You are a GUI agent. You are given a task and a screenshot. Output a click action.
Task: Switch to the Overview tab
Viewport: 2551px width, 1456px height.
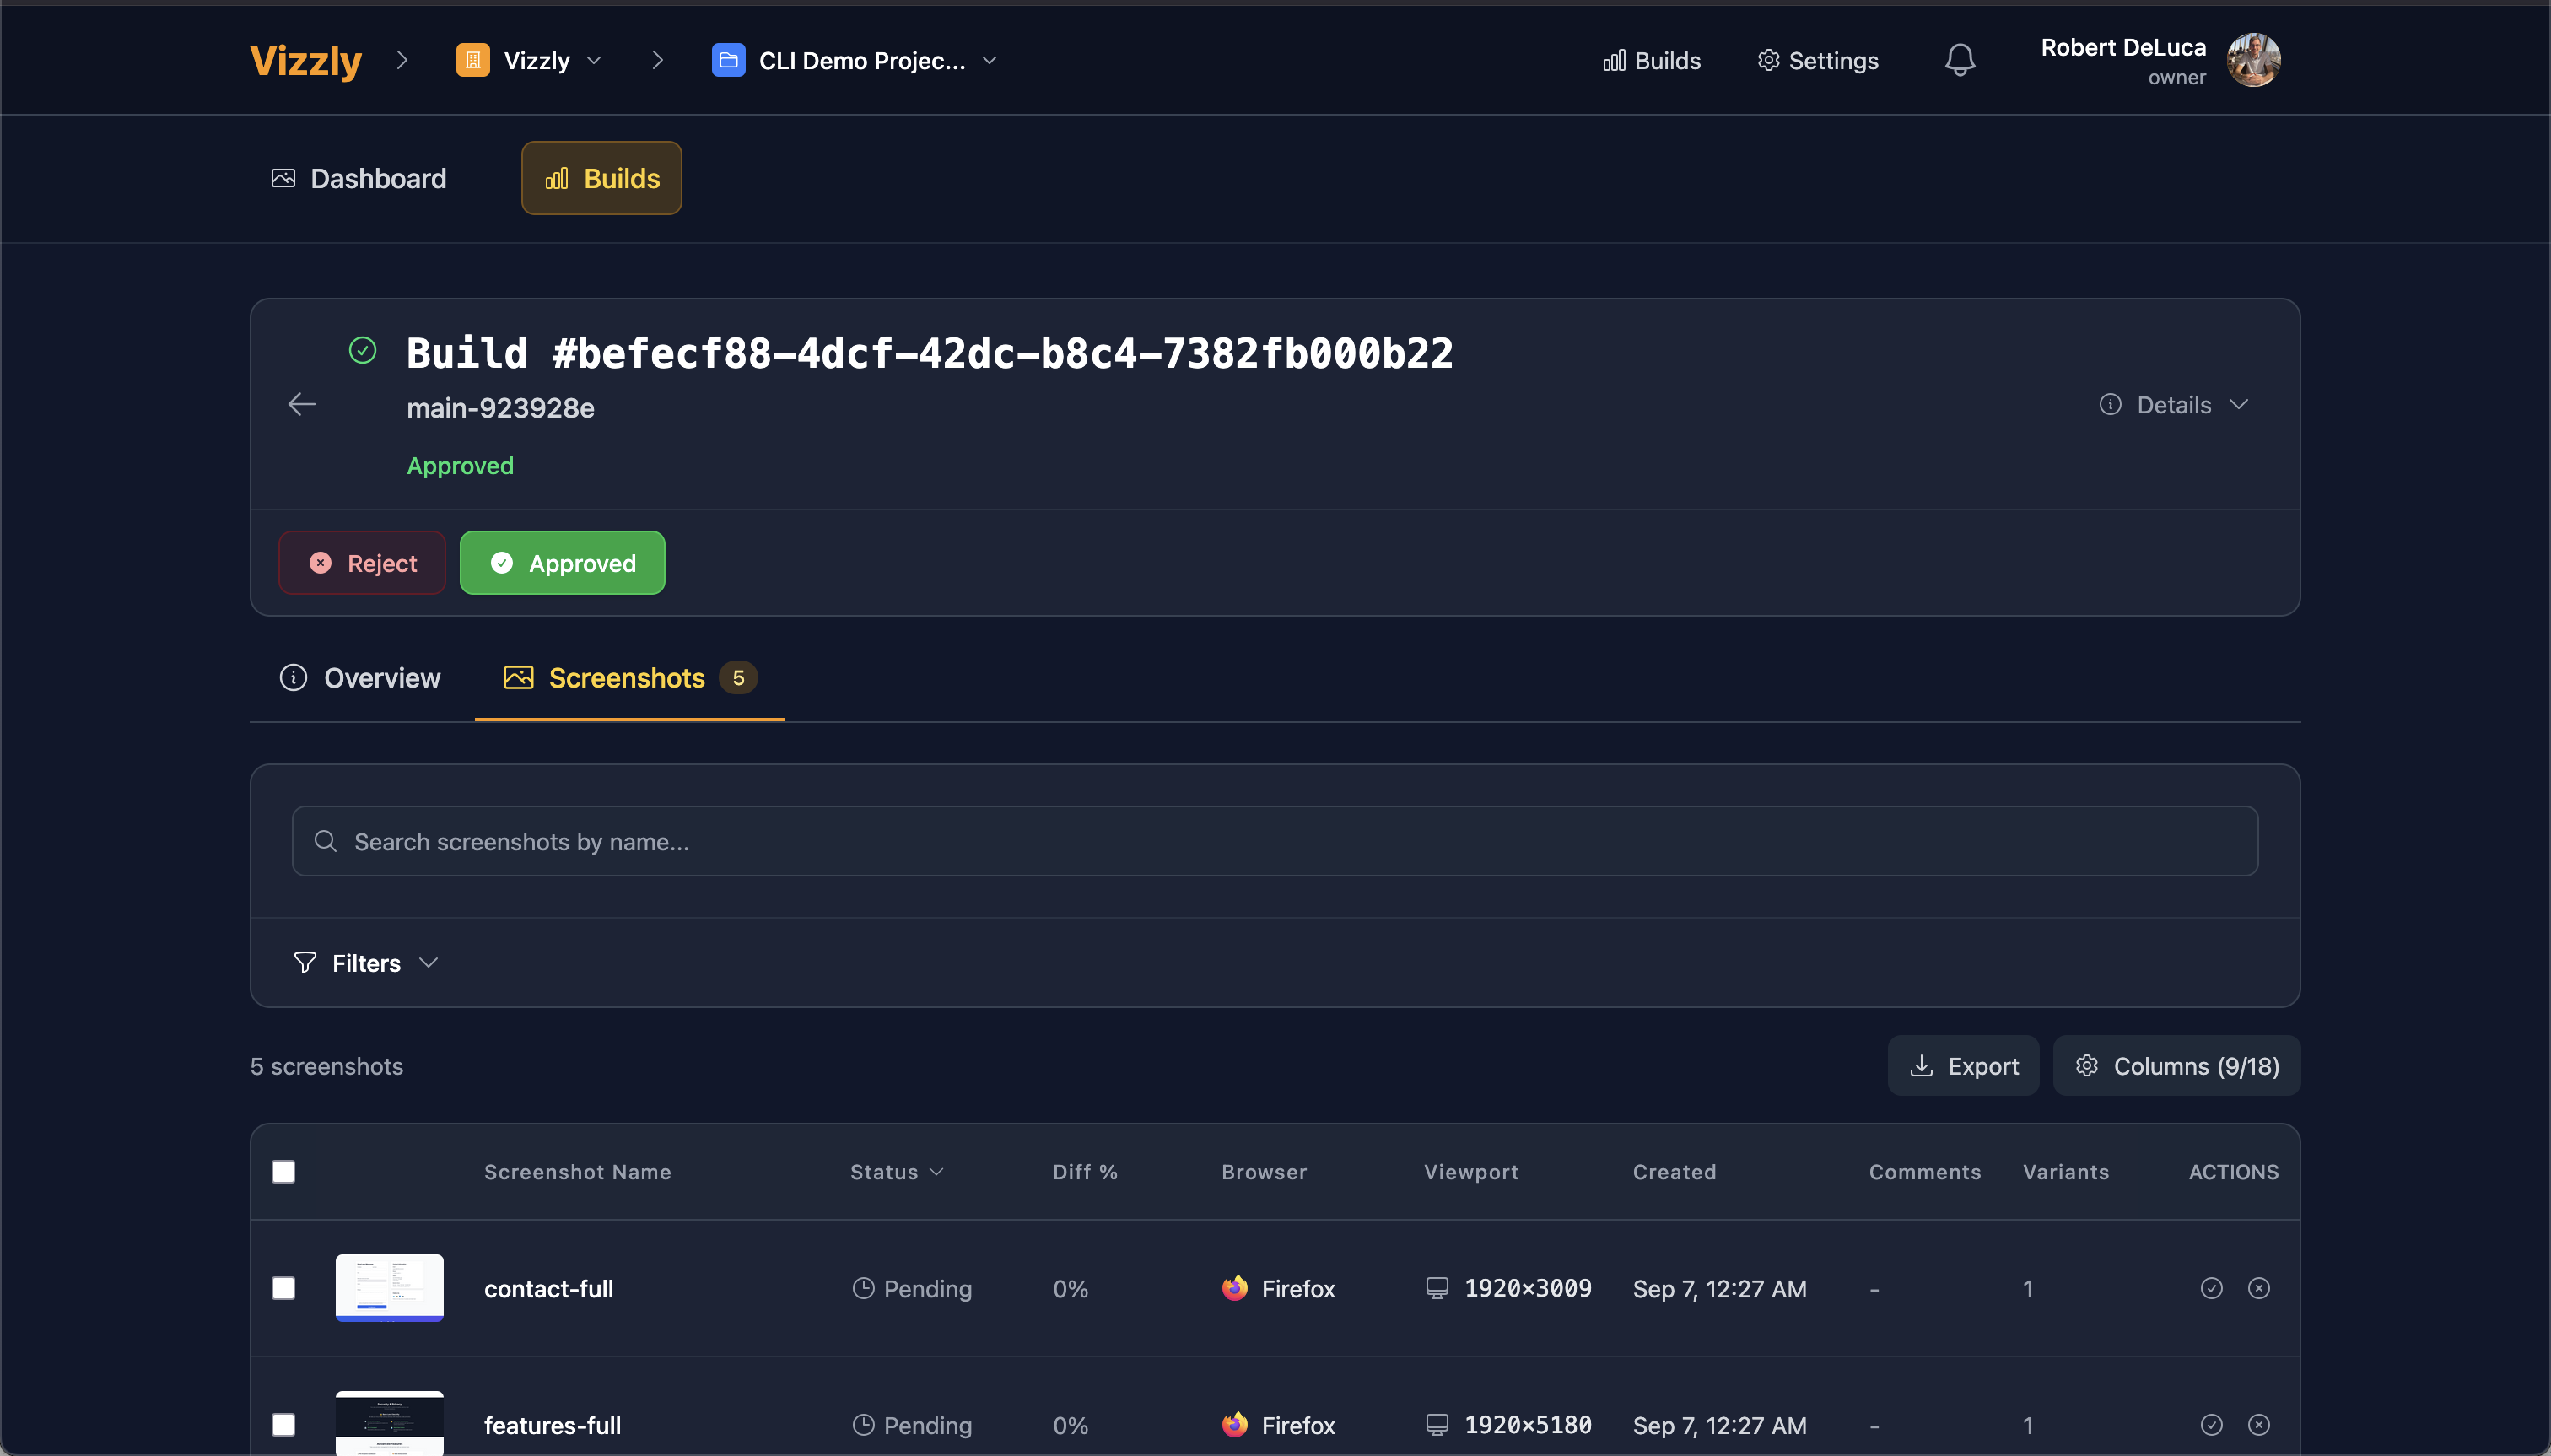point(360,678)
